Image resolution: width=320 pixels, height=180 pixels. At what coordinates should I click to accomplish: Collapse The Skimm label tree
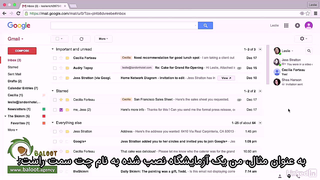click(5, 116)
